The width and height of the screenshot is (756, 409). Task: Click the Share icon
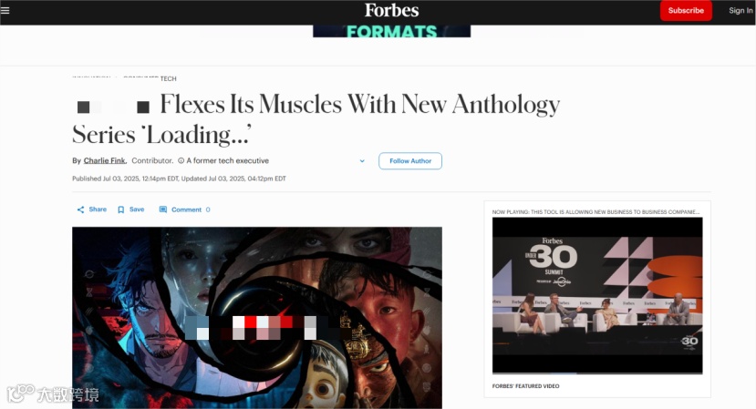point(80,210)
